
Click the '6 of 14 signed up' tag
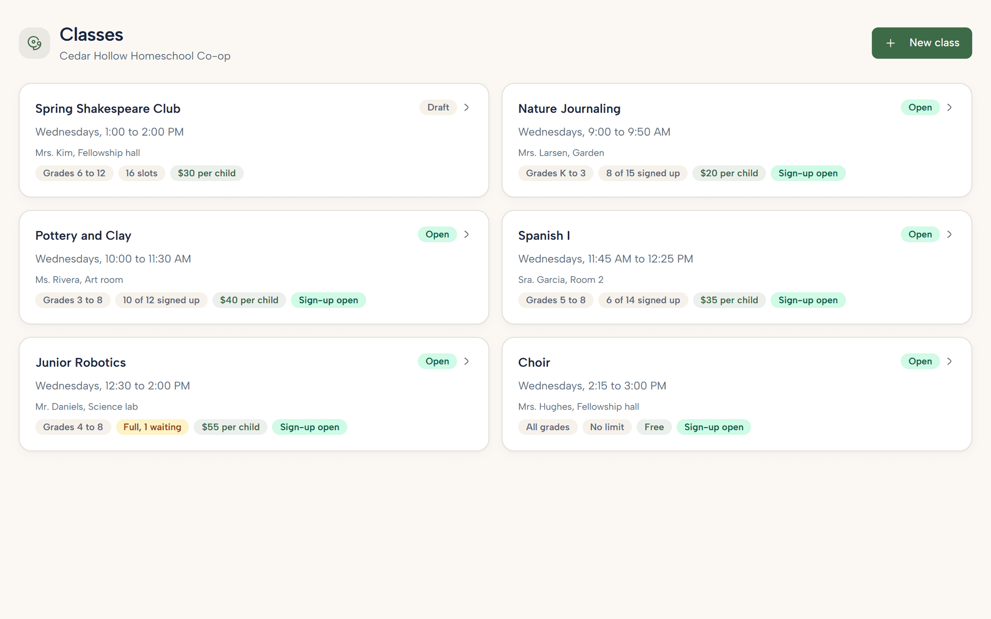[643, 300]
